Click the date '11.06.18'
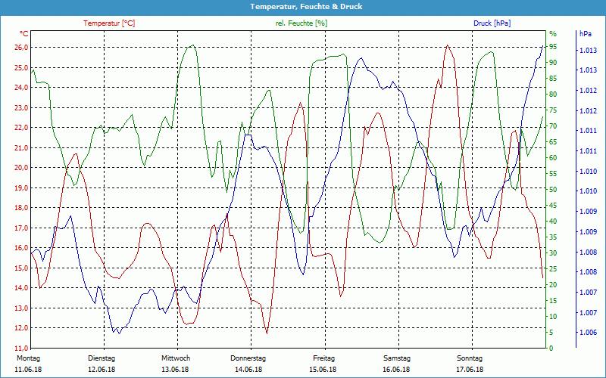Viewport: 606px width, 378px height. pyautogui.click(x=28, y=370)
